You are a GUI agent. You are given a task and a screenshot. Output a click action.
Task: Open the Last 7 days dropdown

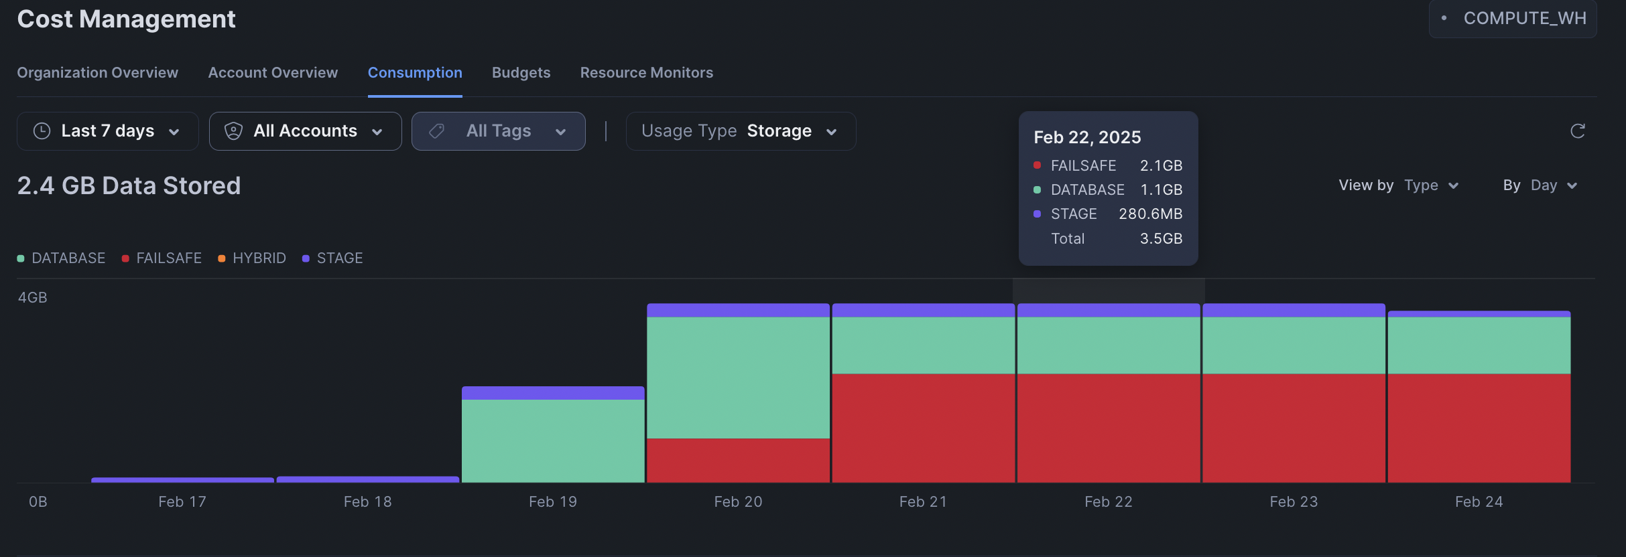(x=107, y=131)
